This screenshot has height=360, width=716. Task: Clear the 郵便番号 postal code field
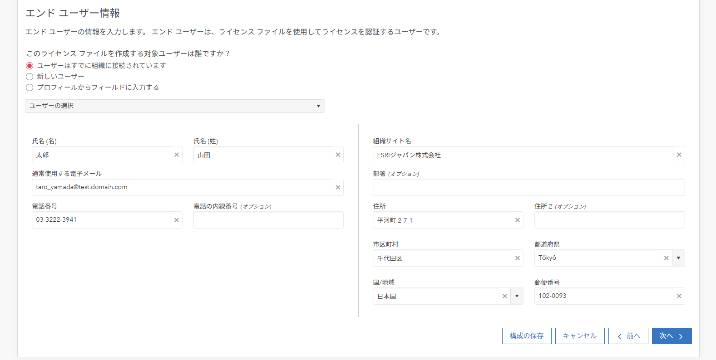tap(679, 296)
